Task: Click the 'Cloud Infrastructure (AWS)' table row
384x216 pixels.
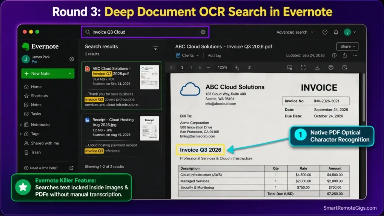Action: click(x=264, y=175)
